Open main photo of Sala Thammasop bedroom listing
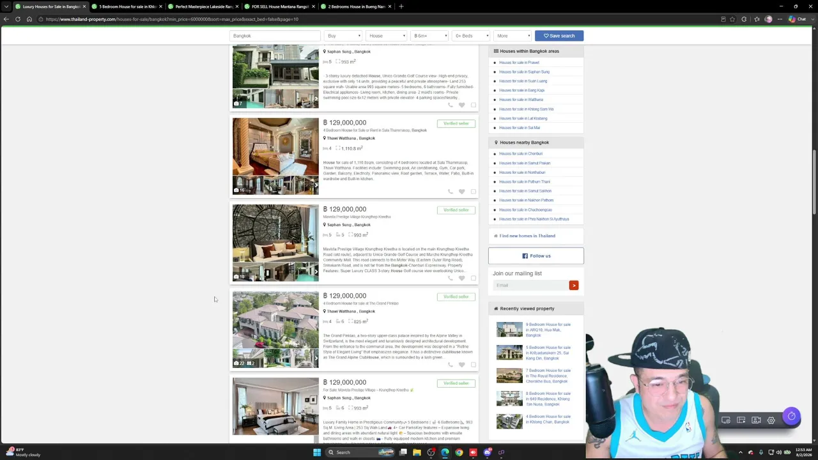 pos(275,147)
